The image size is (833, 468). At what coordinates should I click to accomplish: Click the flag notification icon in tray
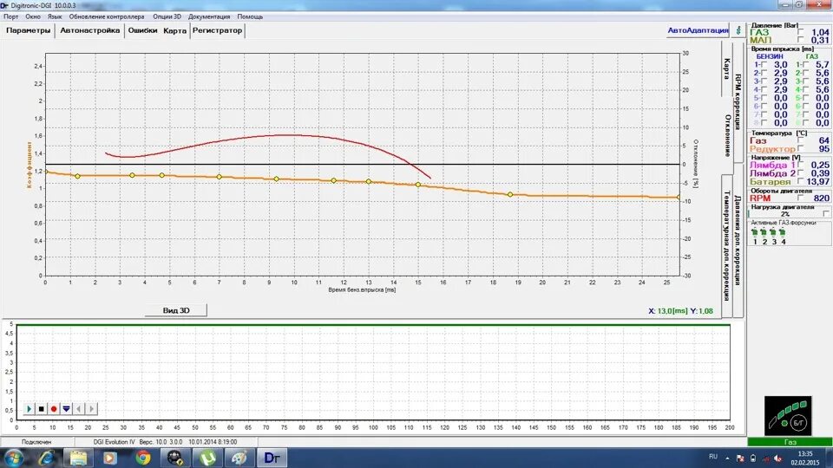point(740,458)
